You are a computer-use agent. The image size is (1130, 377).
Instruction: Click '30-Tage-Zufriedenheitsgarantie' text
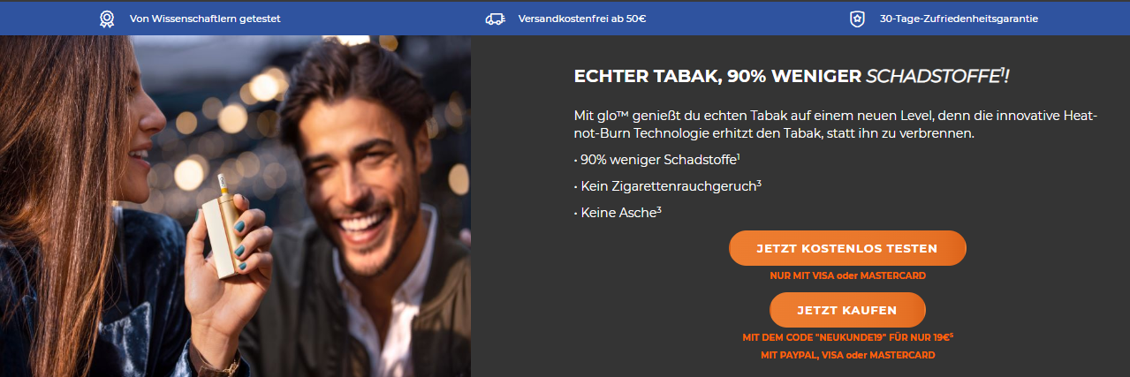[959, 19]
